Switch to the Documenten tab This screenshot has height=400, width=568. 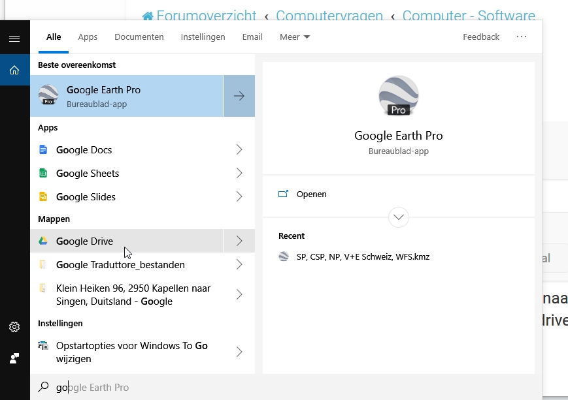139,37
